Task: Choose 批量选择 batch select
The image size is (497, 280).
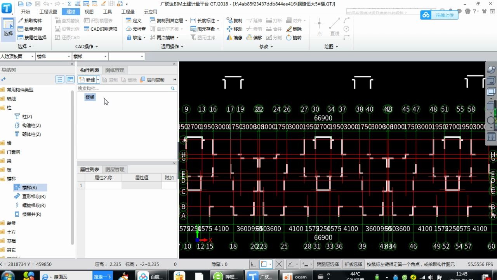Action: click(x=30, y=29)
